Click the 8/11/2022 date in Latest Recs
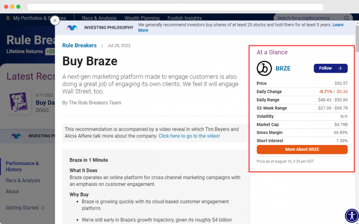Viewport: 359px width, 224px height. pos(44,95)
